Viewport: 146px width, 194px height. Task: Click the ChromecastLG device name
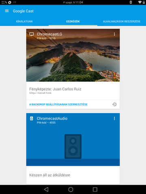coord(49,34)
